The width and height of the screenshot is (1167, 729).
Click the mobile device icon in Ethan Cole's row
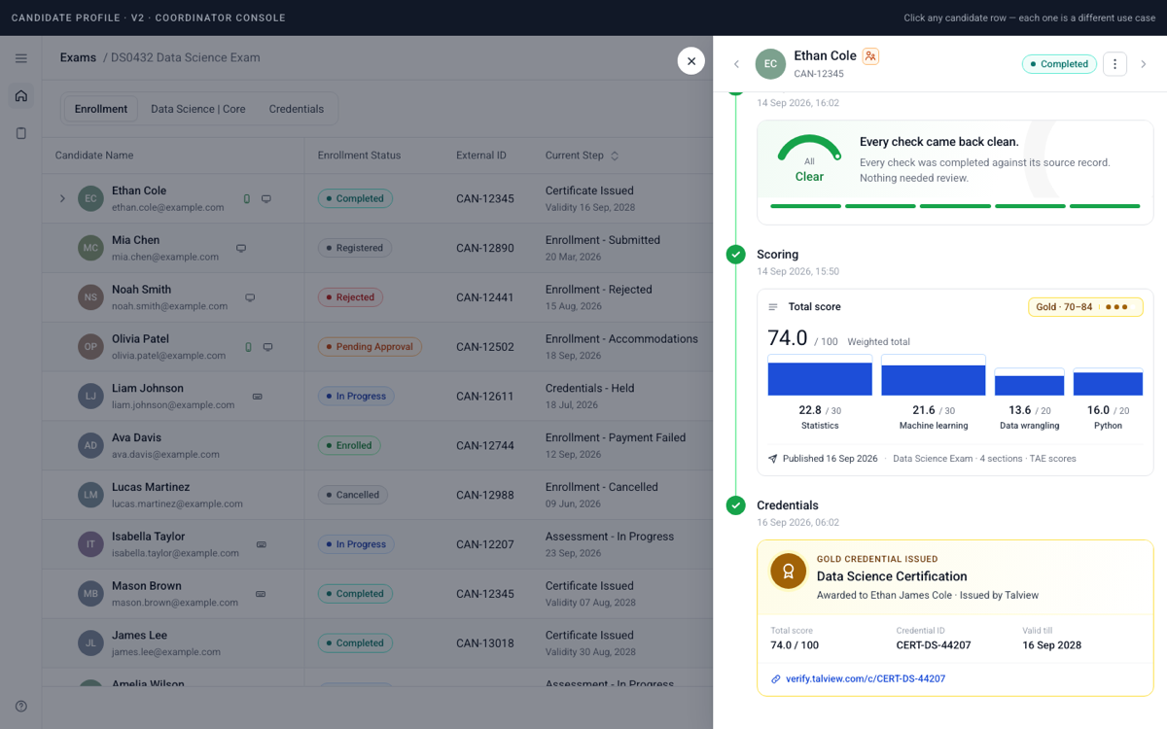click(x=247, y=199)
